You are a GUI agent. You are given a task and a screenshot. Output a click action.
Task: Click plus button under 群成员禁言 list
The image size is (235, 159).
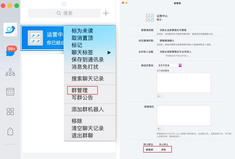(x=159, y=96)
